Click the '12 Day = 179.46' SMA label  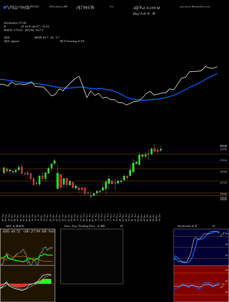[x=18, y=8]
